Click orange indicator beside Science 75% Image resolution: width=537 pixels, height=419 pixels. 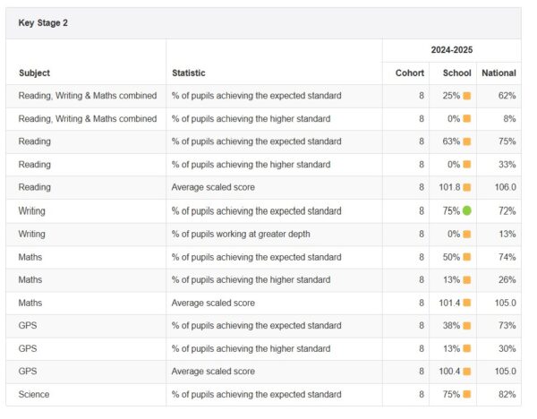pos(467,395)
